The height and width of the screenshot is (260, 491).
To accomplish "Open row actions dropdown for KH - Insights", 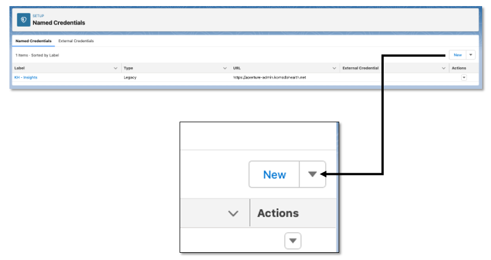I will (464, 78).
